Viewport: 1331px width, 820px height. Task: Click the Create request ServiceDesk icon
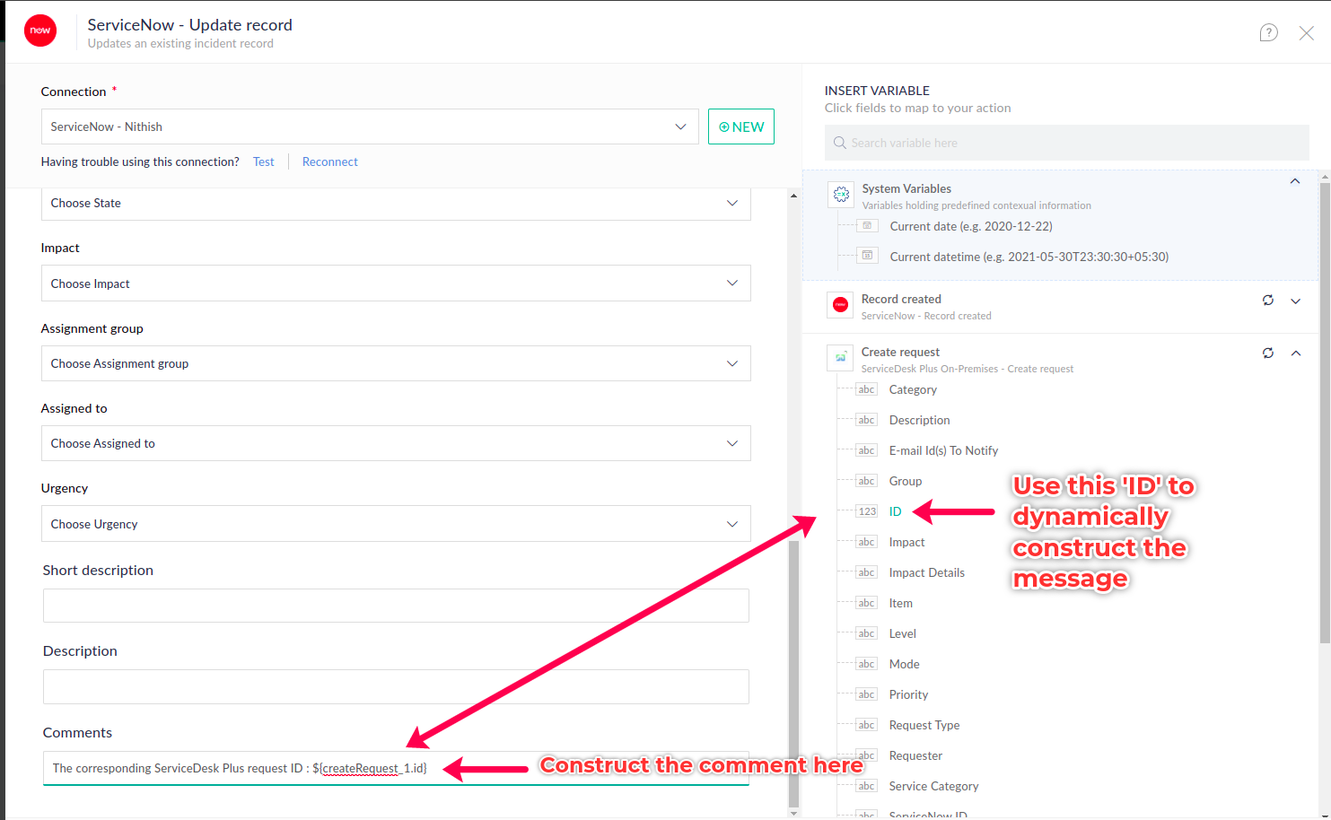tap(840, 357)
